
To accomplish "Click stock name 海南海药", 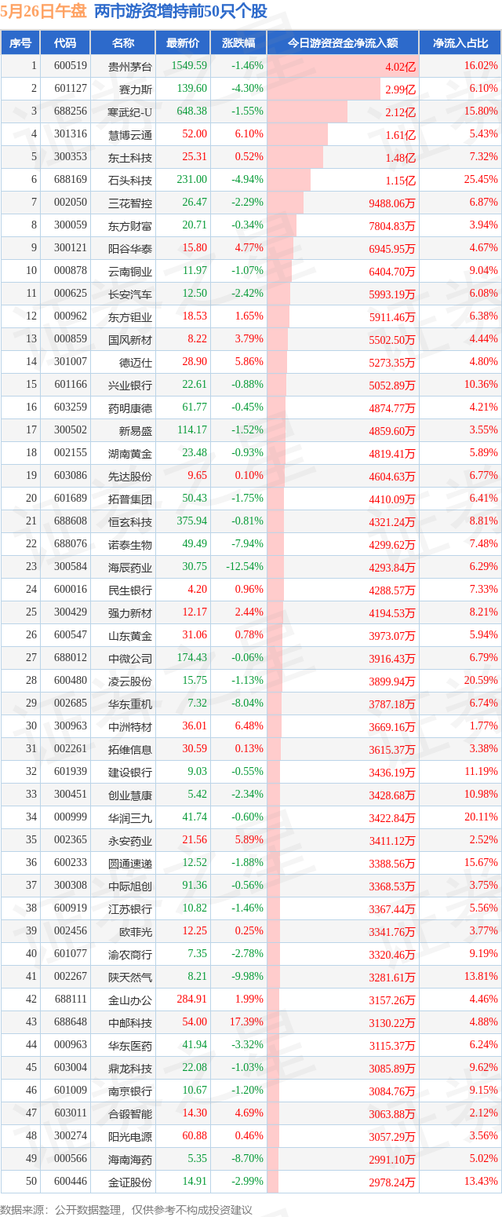I will (130, 1159).
